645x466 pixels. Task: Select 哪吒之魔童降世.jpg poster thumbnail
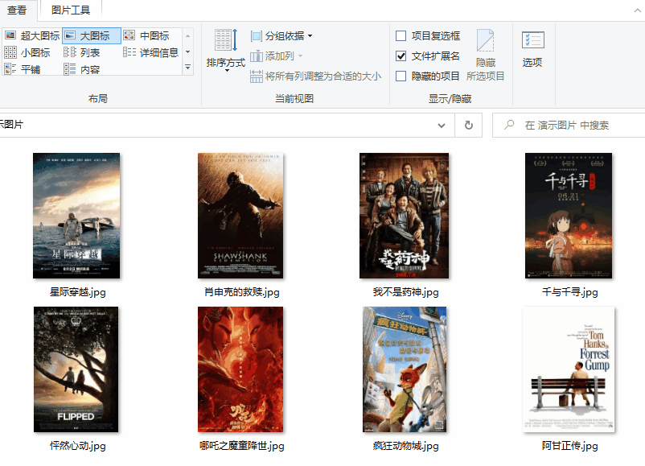240,369
